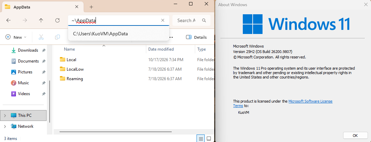Pick the C:\Users\KuoVM\AppData suggestion

pyautogui.click(x=119, y=34)
